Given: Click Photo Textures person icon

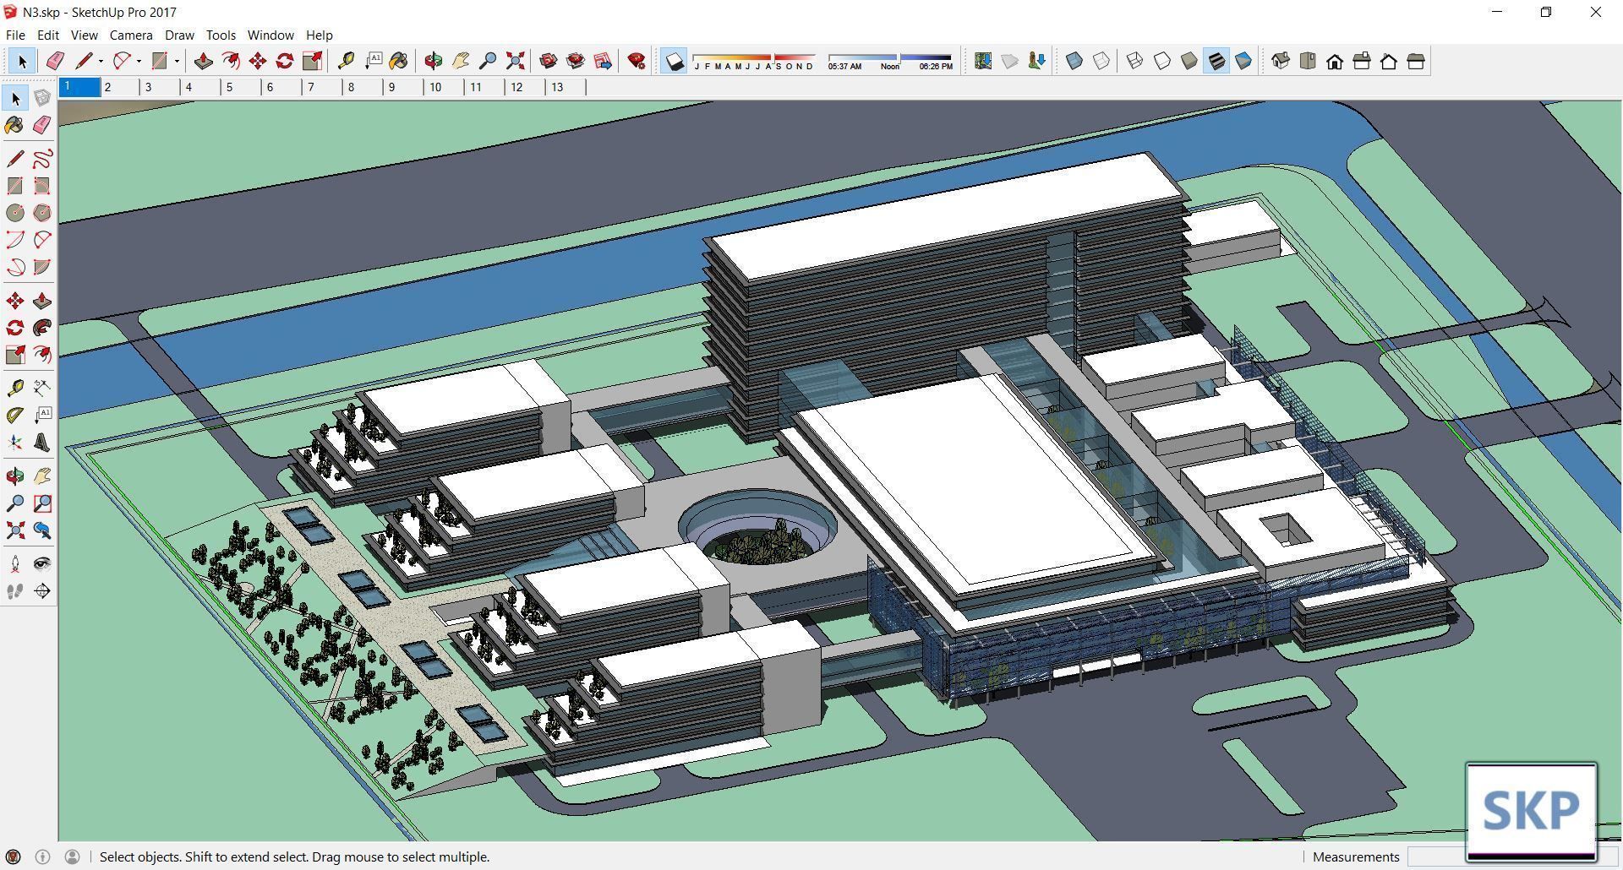Looking at the screenshot, I should point(1037,61).
